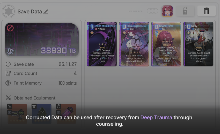Select the hooded armor equipment slot

click(42, 114)
